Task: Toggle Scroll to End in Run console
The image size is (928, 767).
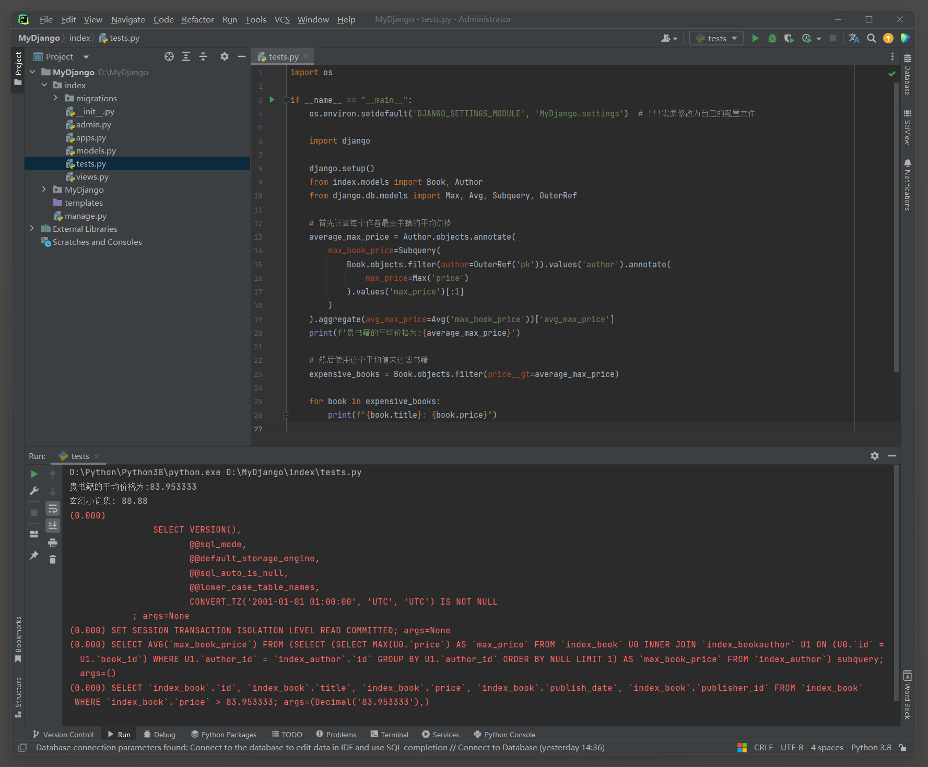Action: coord(53,526)
